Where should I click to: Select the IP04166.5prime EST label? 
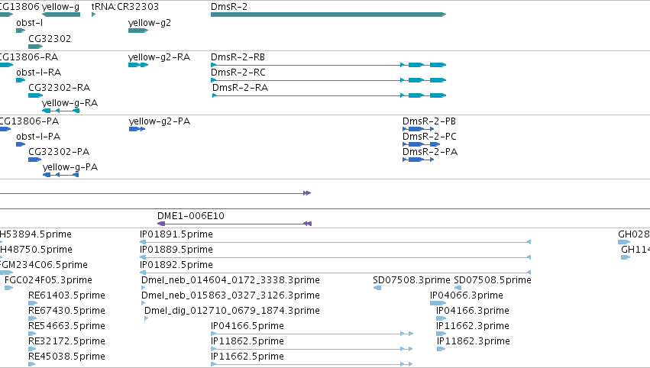247,326
